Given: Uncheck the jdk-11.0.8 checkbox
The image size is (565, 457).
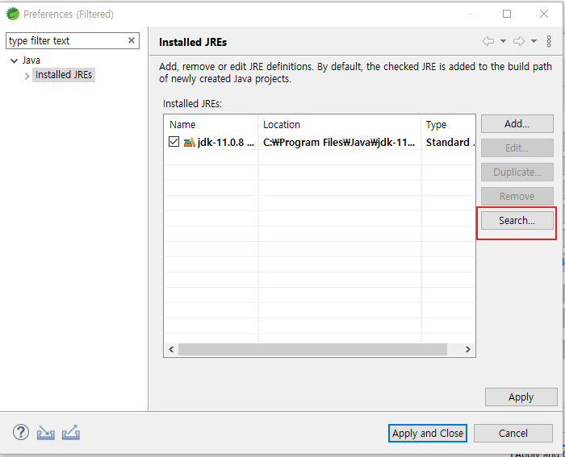Looking at the screenshot, I should coord(174,142).
